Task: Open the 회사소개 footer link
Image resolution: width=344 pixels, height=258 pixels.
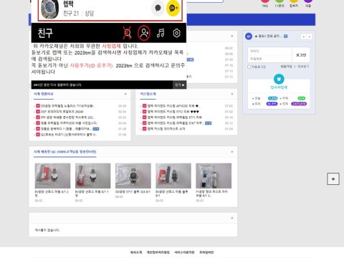Action: (x=136, y=252)
